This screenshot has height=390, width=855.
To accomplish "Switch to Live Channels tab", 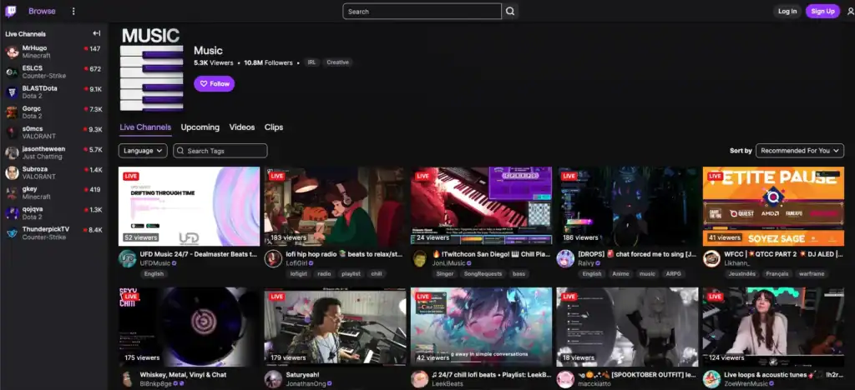I will 145,127.
